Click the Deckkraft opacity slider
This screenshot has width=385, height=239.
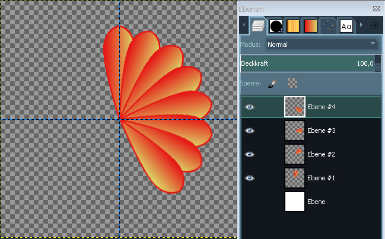click(307, 64)
